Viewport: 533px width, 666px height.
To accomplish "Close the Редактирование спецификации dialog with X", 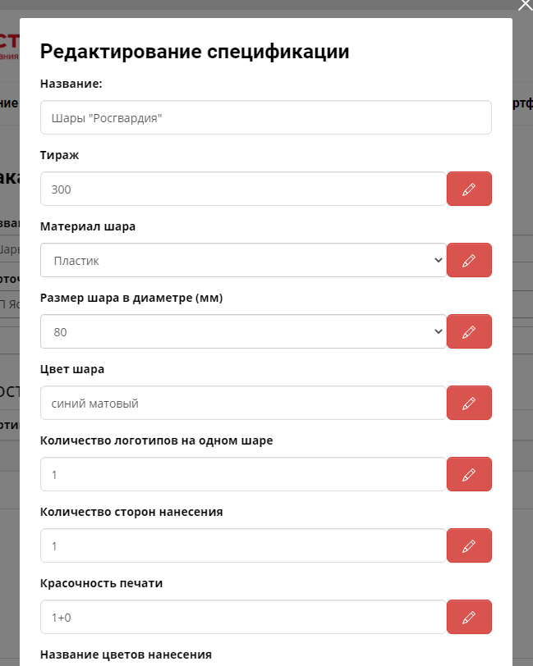I will [526, 5].
